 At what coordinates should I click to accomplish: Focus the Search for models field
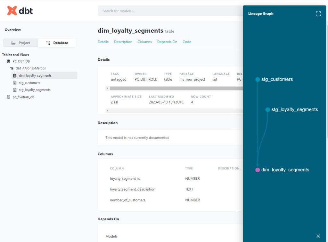pos(170,11)
